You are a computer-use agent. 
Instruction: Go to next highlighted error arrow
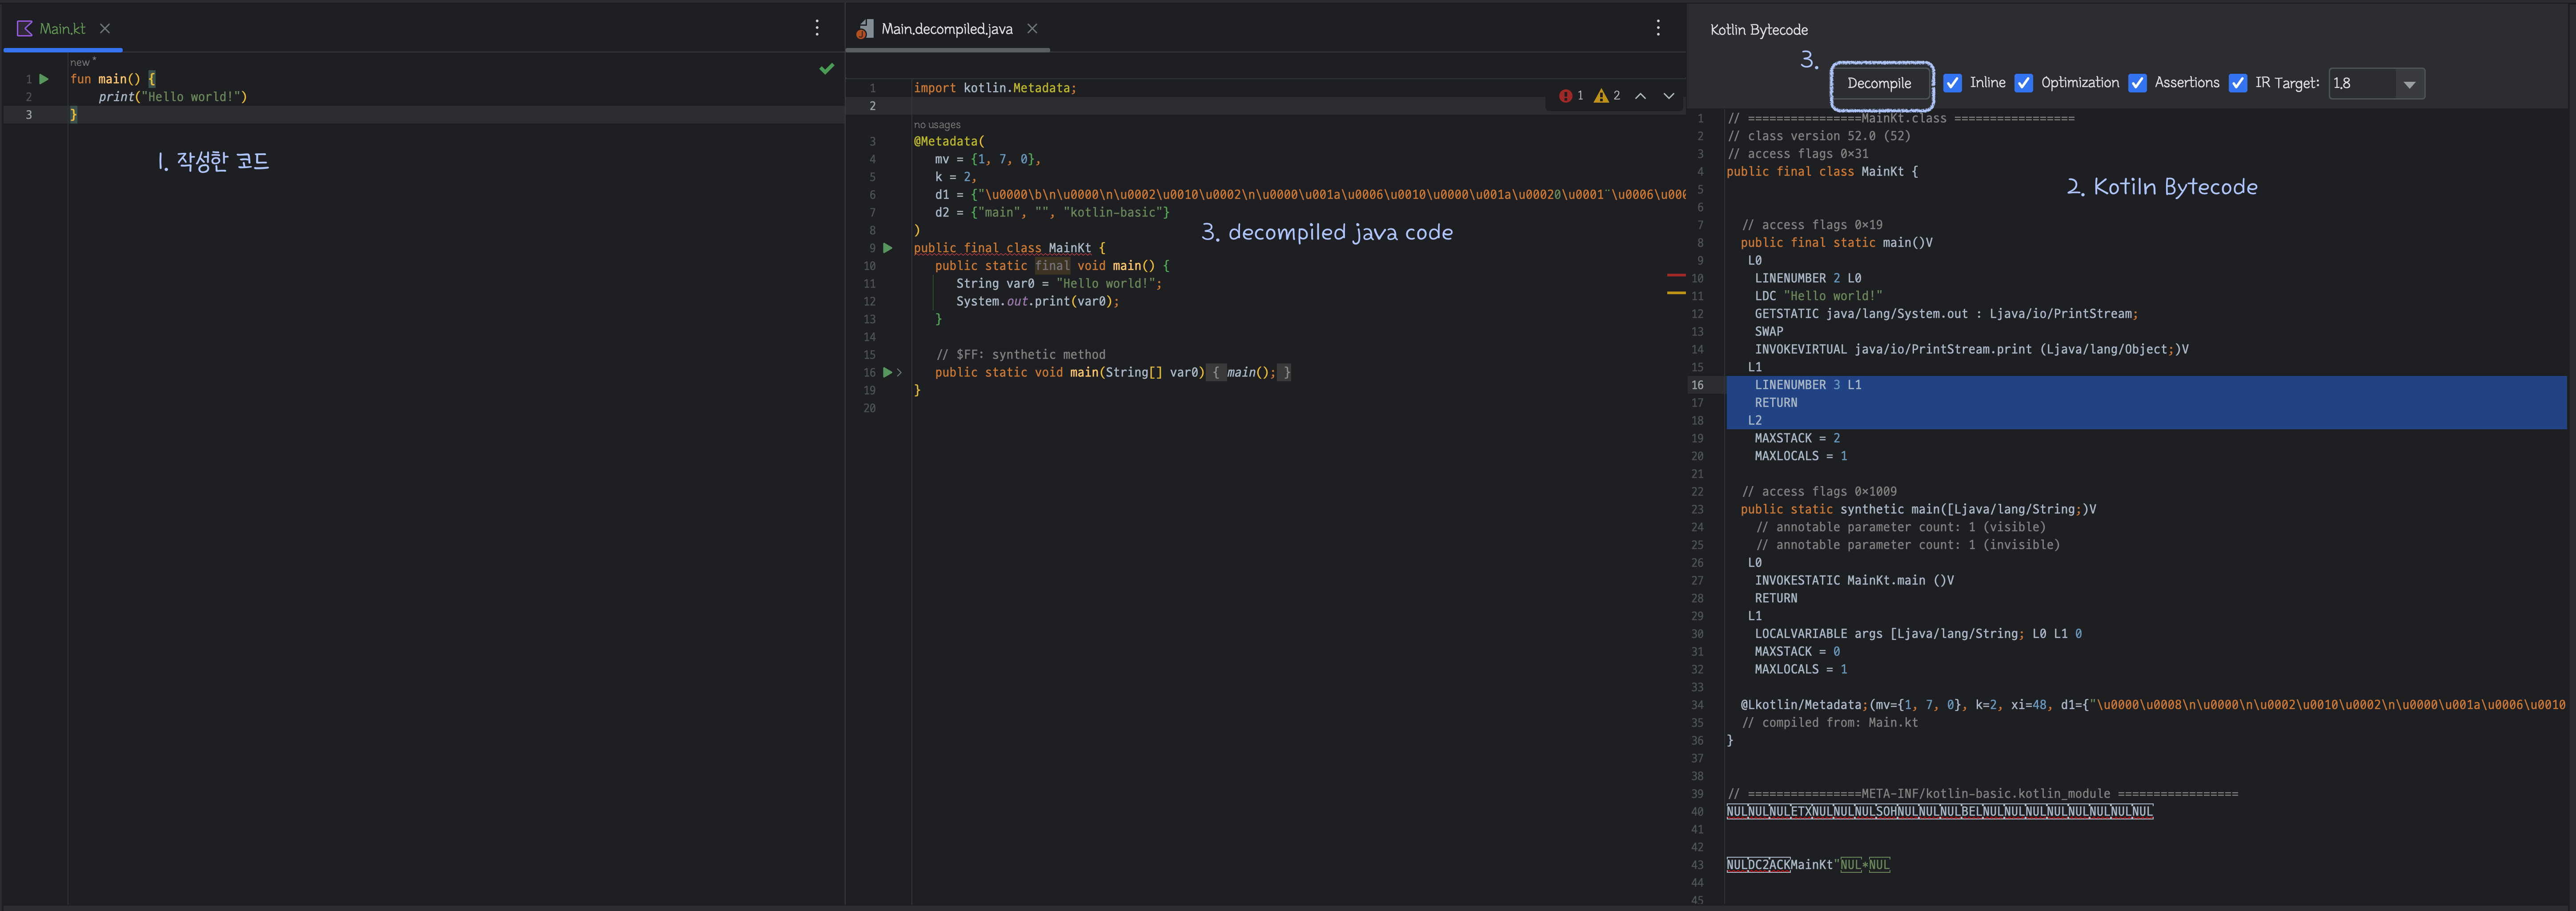[1669, 96]
